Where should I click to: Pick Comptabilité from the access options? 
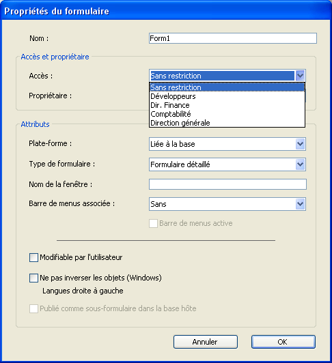coord(227,114)
